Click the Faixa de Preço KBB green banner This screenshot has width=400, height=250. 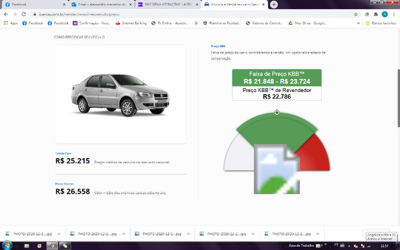pos(277,77)
